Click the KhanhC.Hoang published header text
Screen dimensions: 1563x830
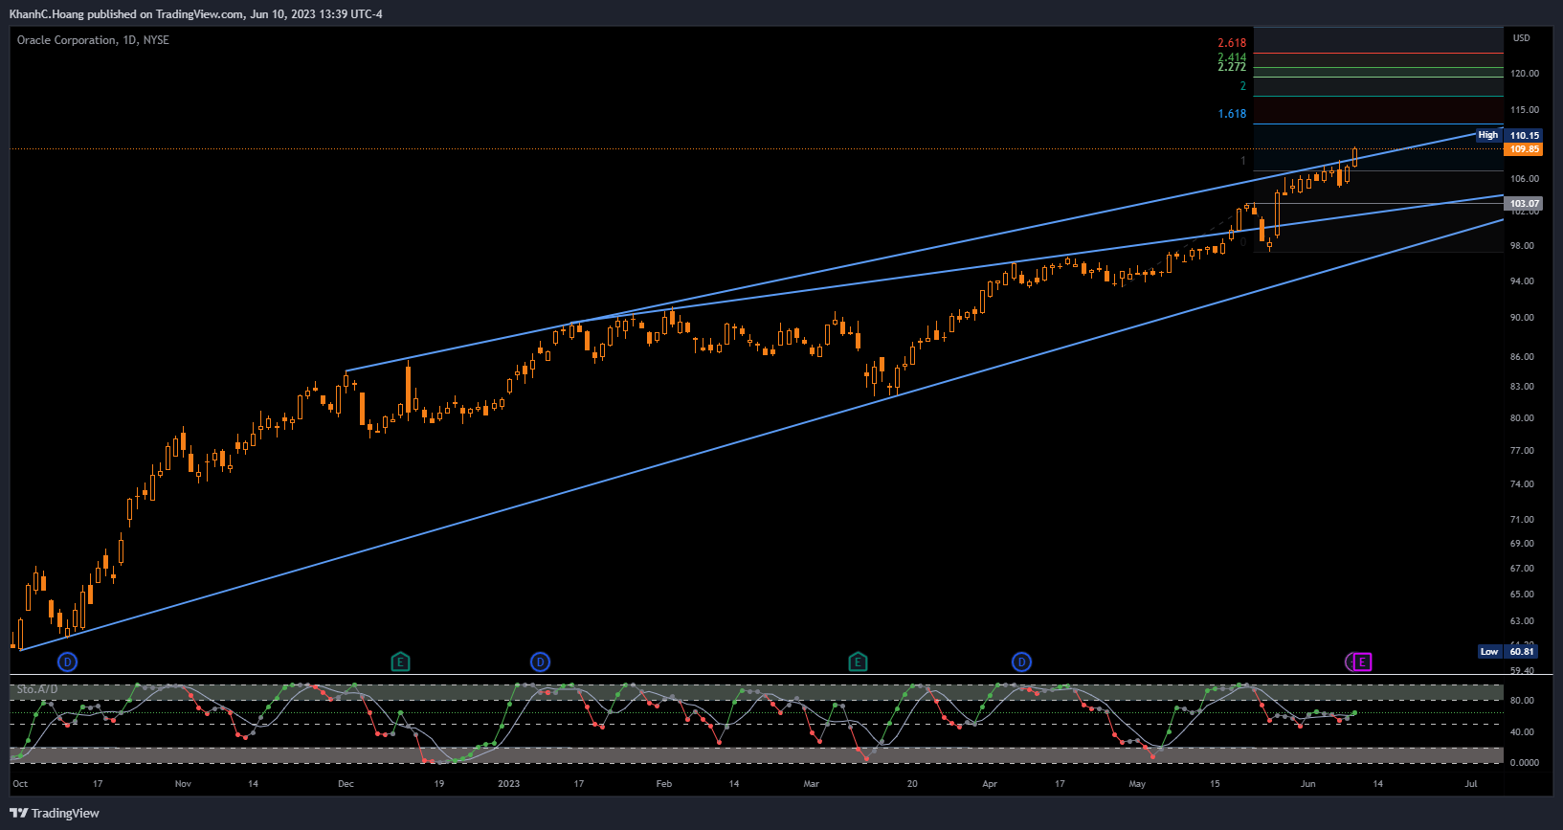coord(195,14)
